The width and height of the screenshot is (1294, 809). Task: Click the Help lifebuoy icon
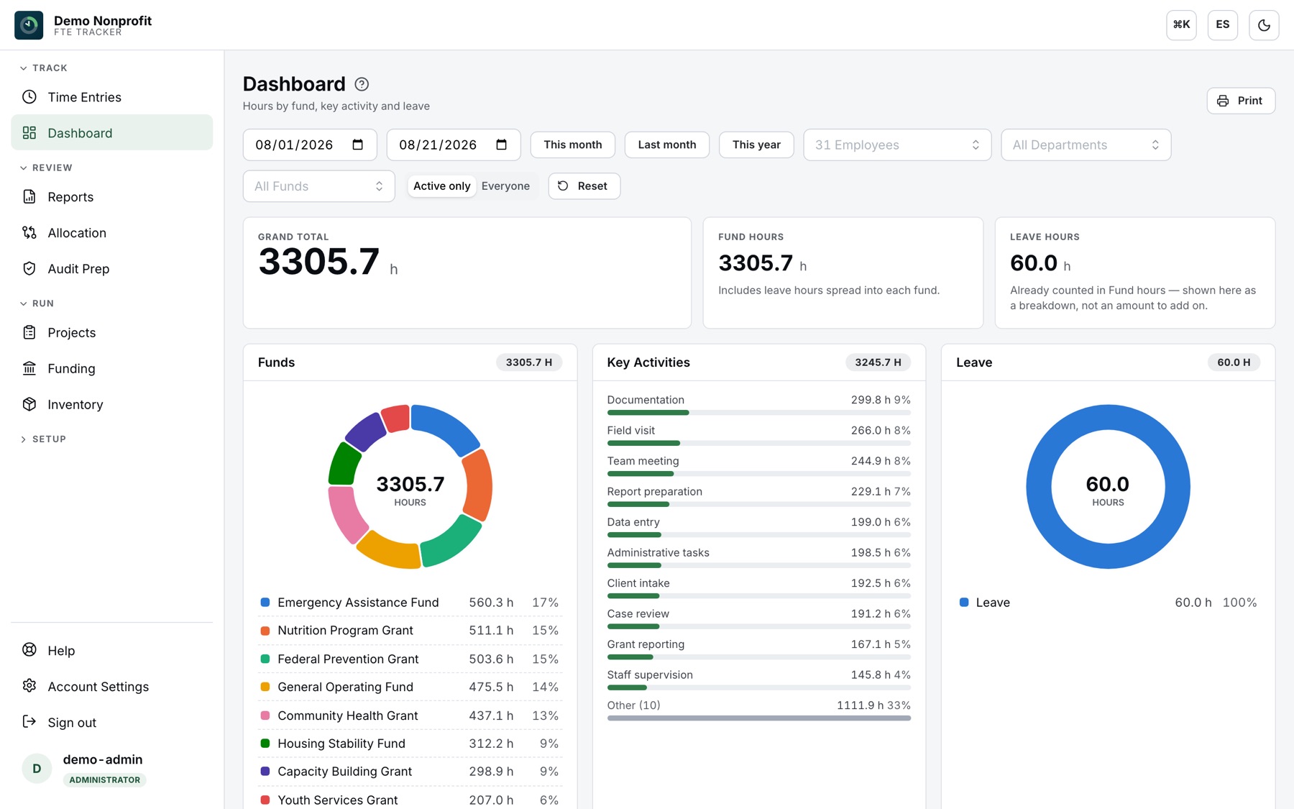tap(29, 650)
